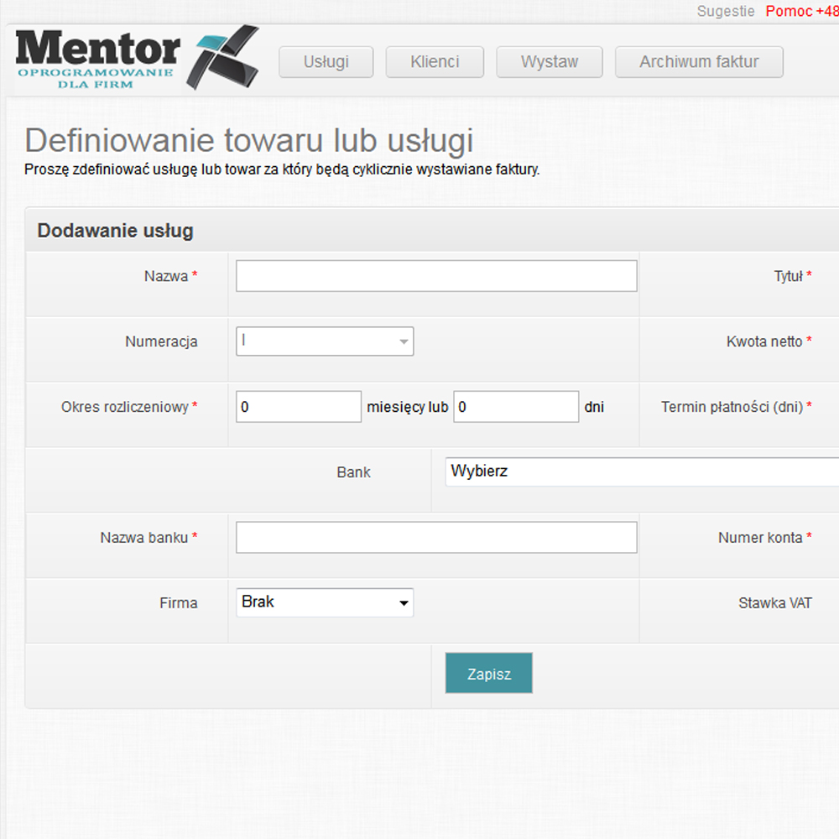
Task: Click the Sugestie link
Action: point(726,11)
